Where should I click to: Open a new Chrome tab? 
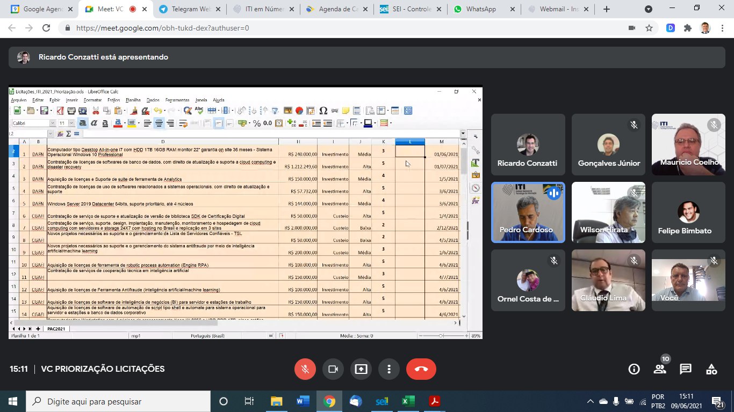coord(607,9)
